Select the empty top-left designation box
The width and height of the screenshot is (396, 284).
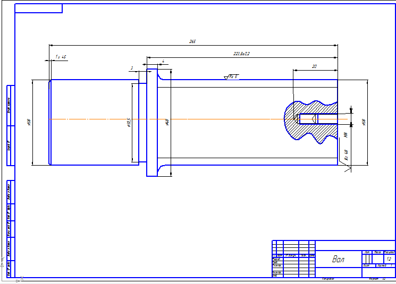tap(39, 8)
